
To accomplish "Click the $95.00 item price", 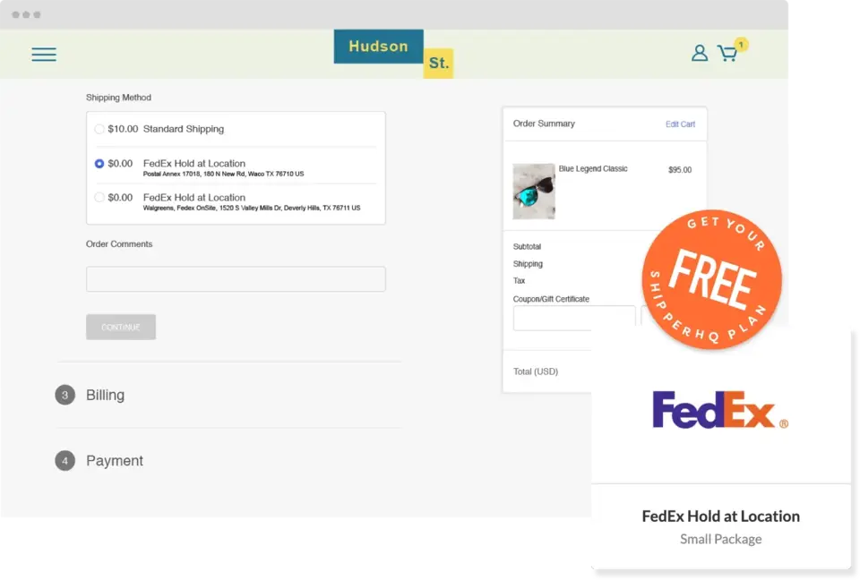I will click(680, 170).
